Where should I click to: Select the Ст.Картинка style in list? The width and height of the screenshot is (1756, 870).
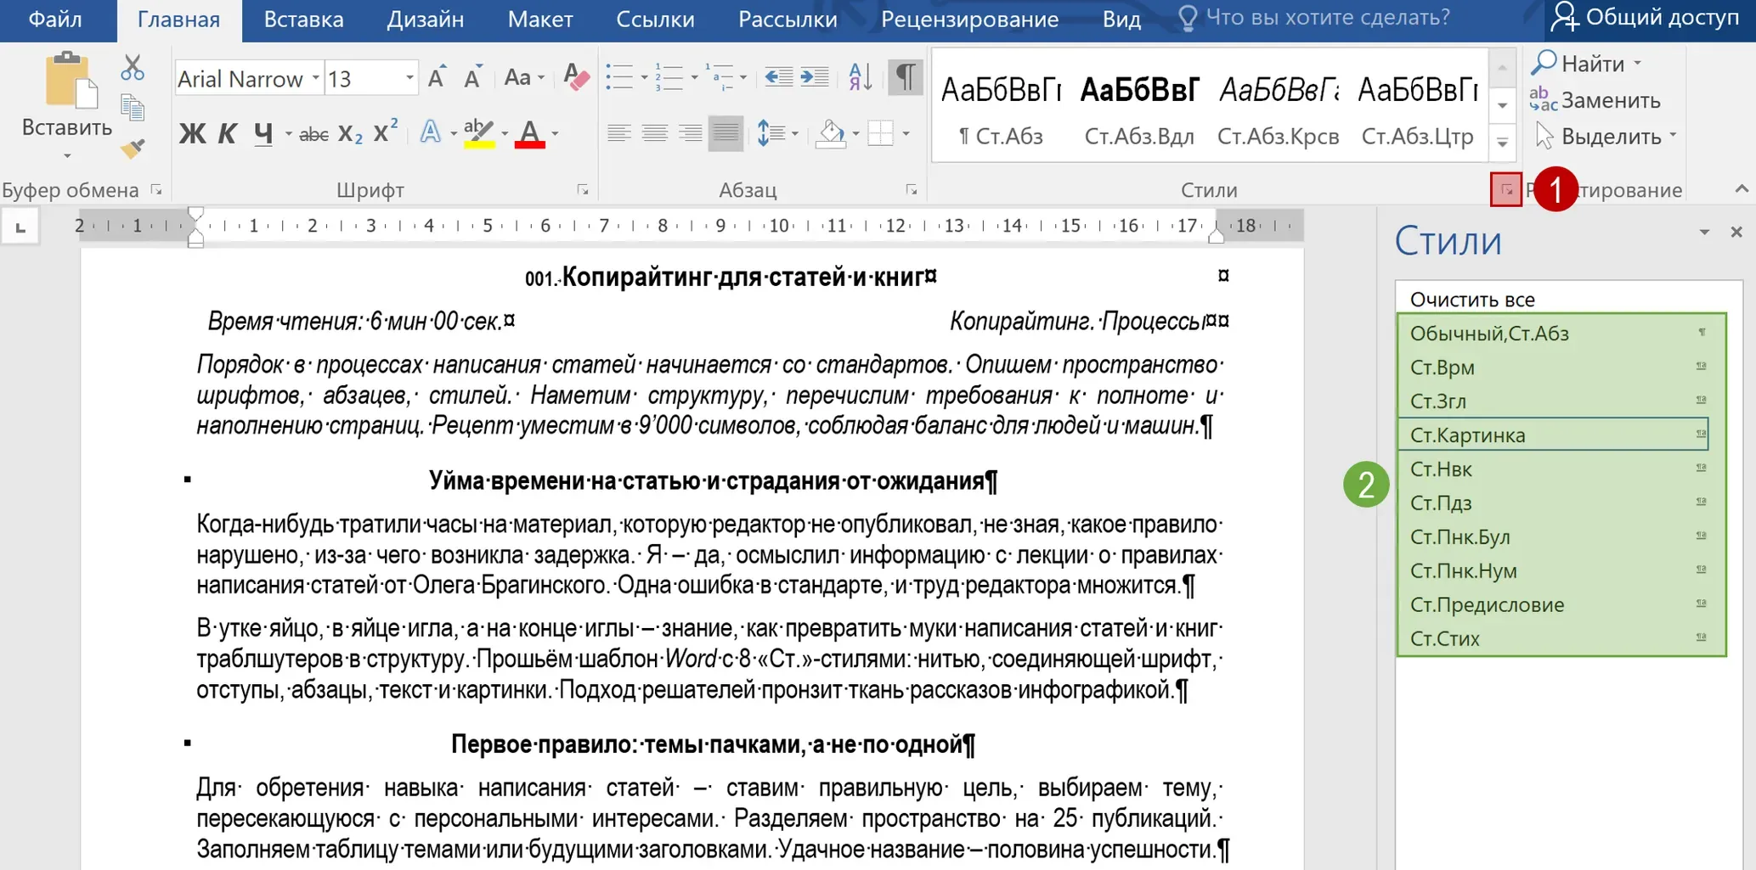[1554, 435]
